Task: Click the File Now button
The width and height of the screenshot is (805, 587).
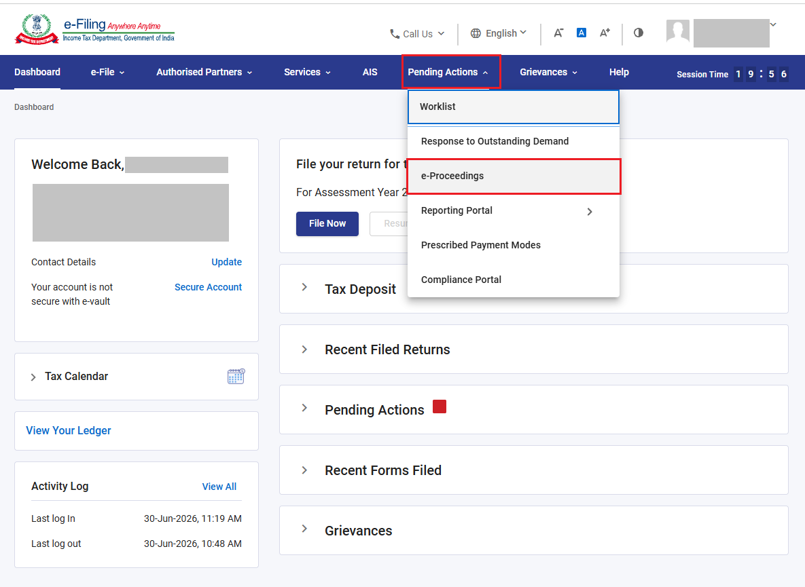Action: [x=327, y=223]
